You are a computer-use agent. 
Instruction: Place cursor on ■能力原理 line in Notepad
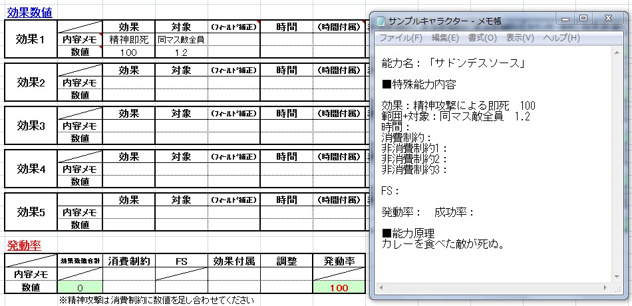pos(408,233)
